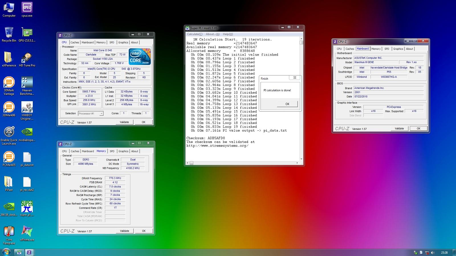Click the NB Frequency 4108.2 MHz value
Image resolution: width=456 pixels, height=256 pixels.
point(133,168)
